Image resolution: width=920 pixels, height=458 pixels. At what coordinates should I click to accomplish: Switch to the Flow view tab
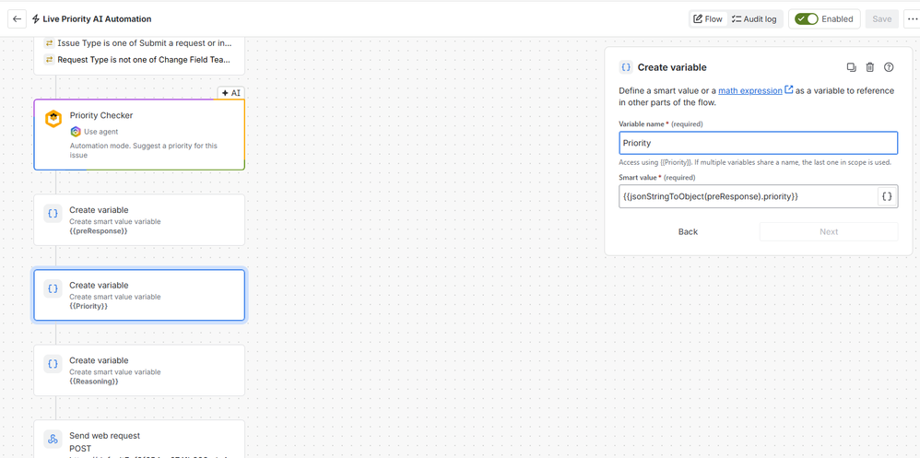tap(708, 18)
